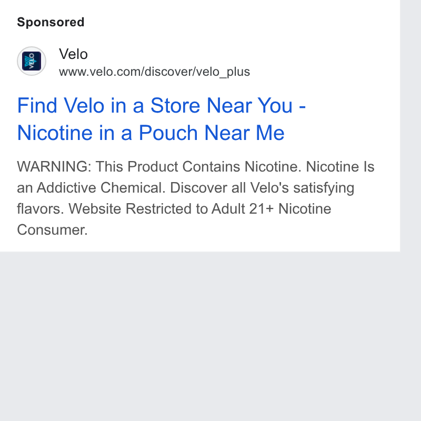
Task: Click the word 'Pouch' in the headline
Action: pyautogui.click(x=168, y=133)
